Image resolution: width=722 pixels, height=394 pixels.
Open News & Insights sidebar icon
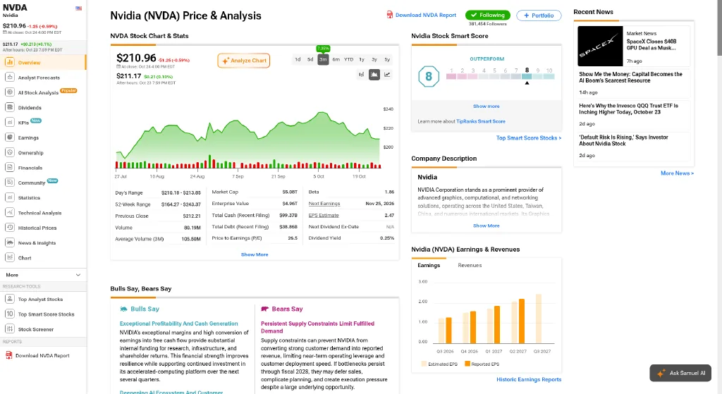[x=10, y=242]
